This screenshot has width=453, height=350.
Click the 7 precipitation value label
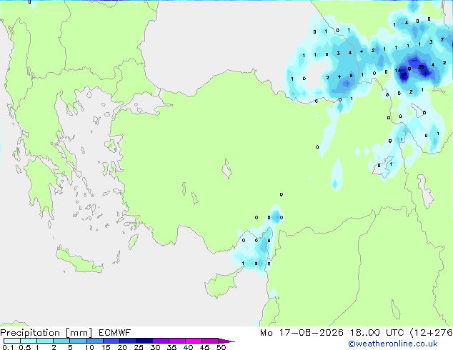point(442,39)
